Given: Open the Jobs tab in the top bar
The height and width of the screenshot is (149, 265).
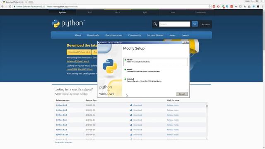Looking at the screenshot, I should coord(173,12).
